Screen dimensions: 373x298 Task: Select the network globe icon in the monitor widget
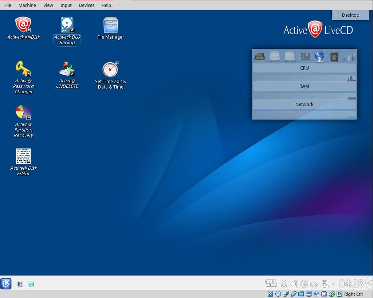pos(319,57)
